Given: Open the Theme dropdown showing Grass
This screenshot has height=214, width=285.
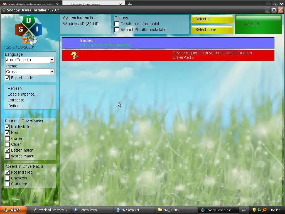Looking at the screenshot, I should 30,72.
